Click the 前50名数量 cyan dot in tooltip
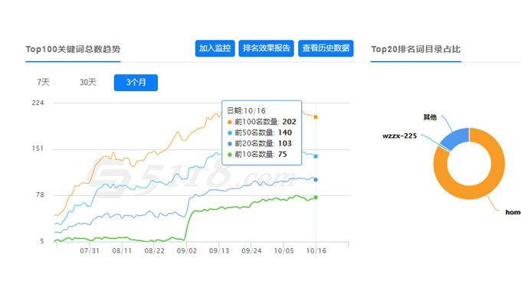Screen dimensions: 521x291 coord(230,133)
